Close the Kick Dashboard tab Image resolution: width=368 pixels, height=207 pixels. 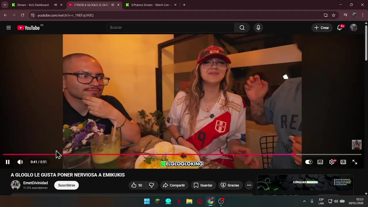[x=61, y=5]
